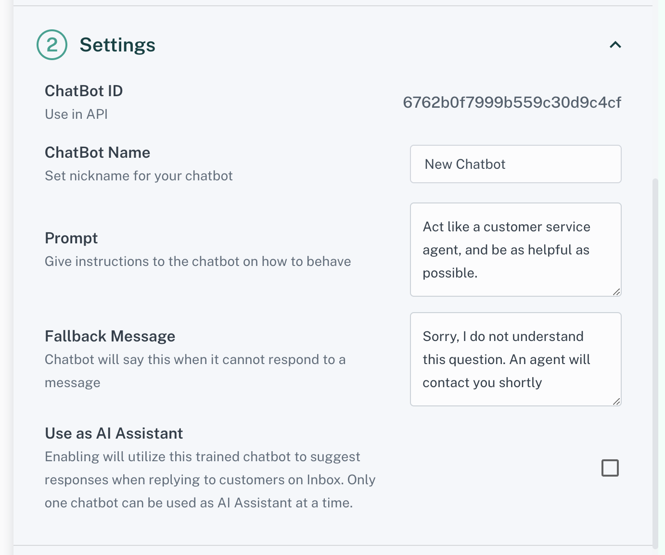Click the Fallback Message label
This screenshot has width=665, height=555.
110,336
